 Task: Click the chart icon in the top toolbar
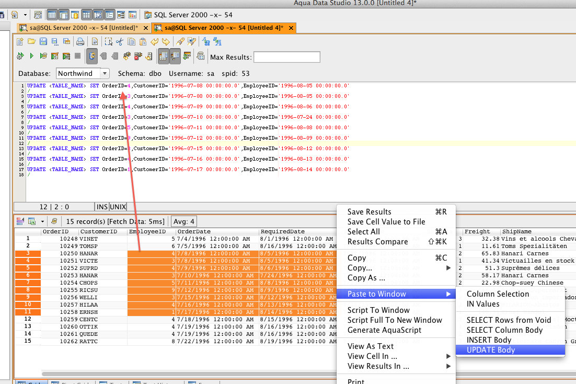coord(132,15)
